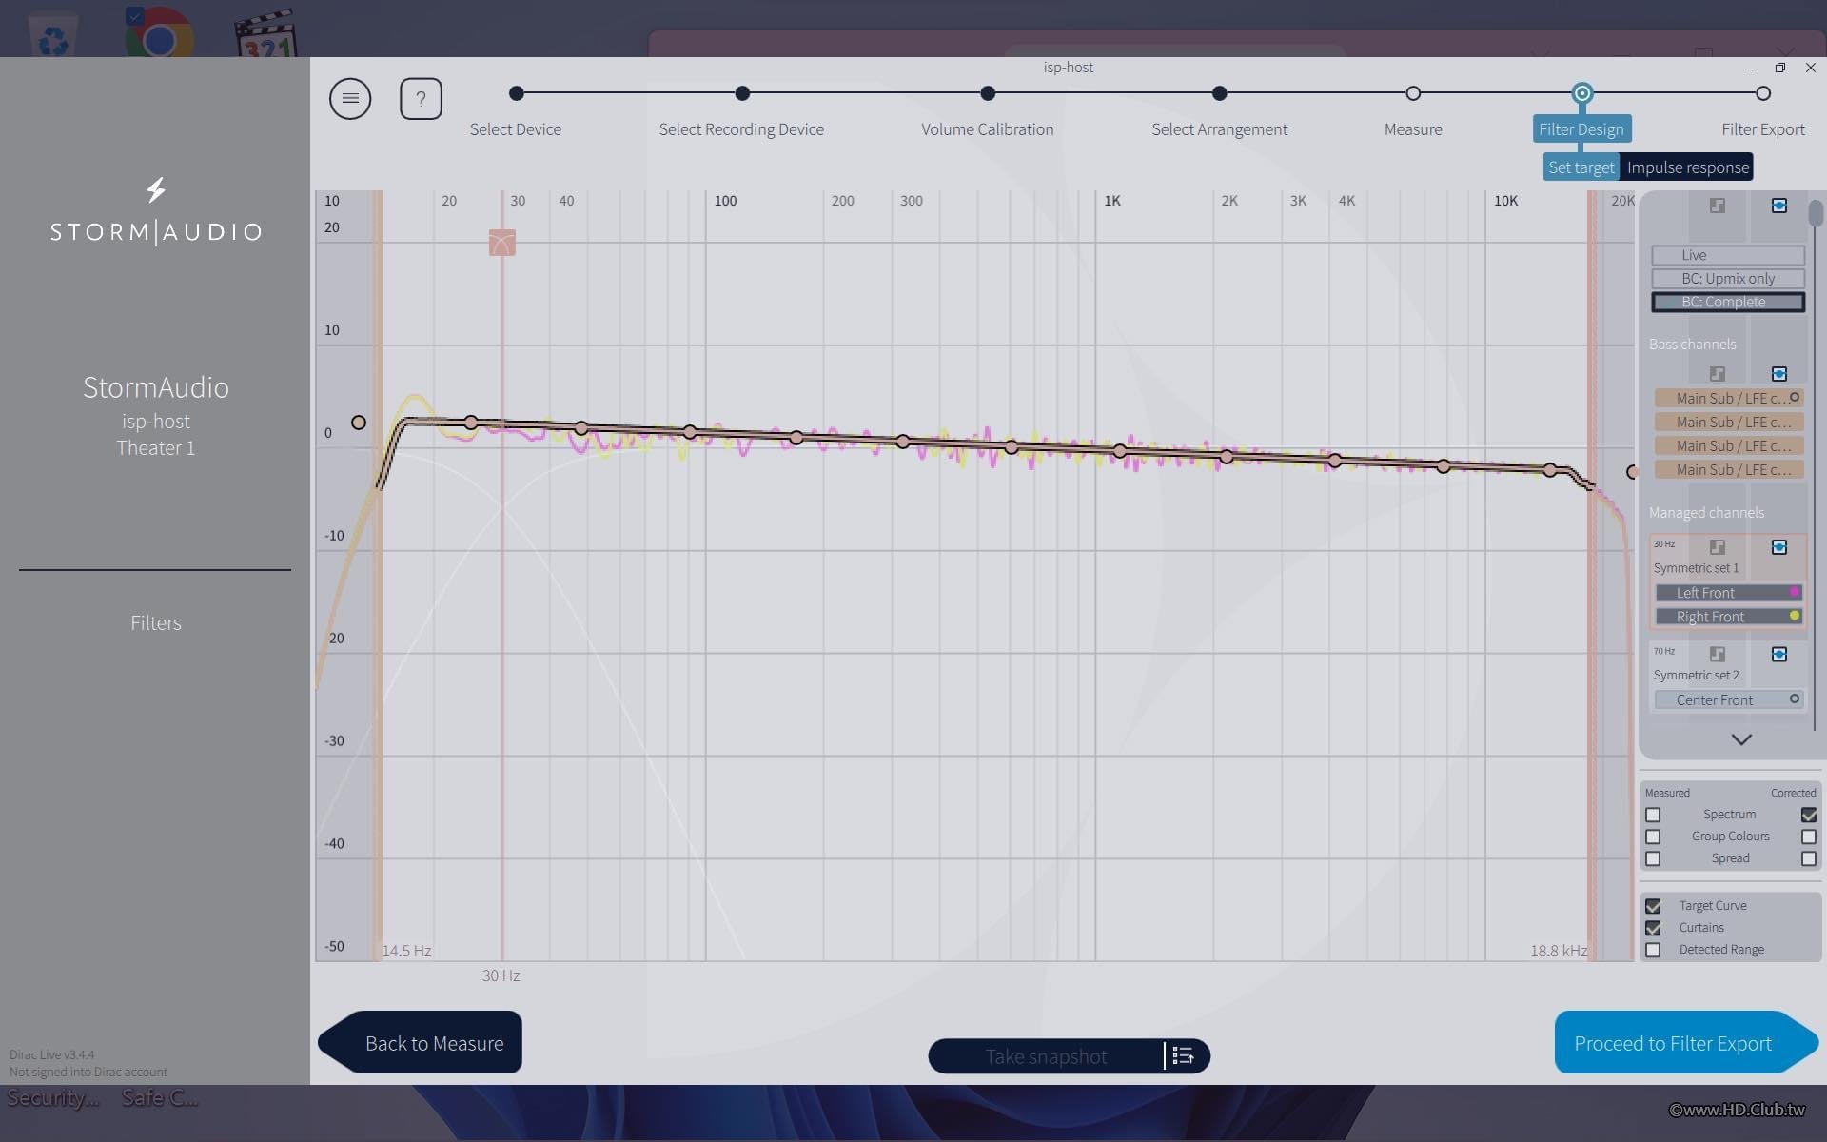Enable the Detected Range checkbox
This screenshot has height=1142, width=1827.
coord(1653,950)
